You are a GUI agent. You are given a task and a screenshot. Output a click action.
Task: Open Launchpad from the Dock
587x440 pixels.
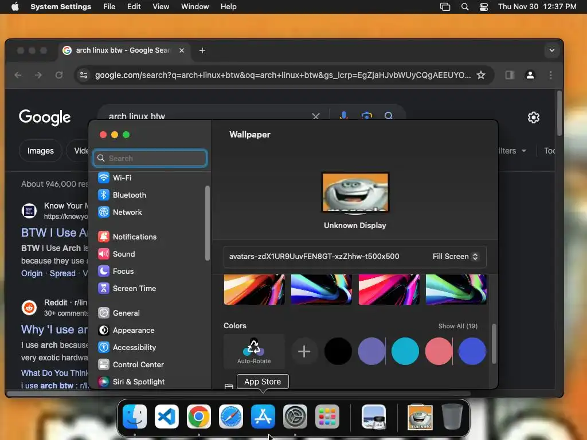pos(327,417)
